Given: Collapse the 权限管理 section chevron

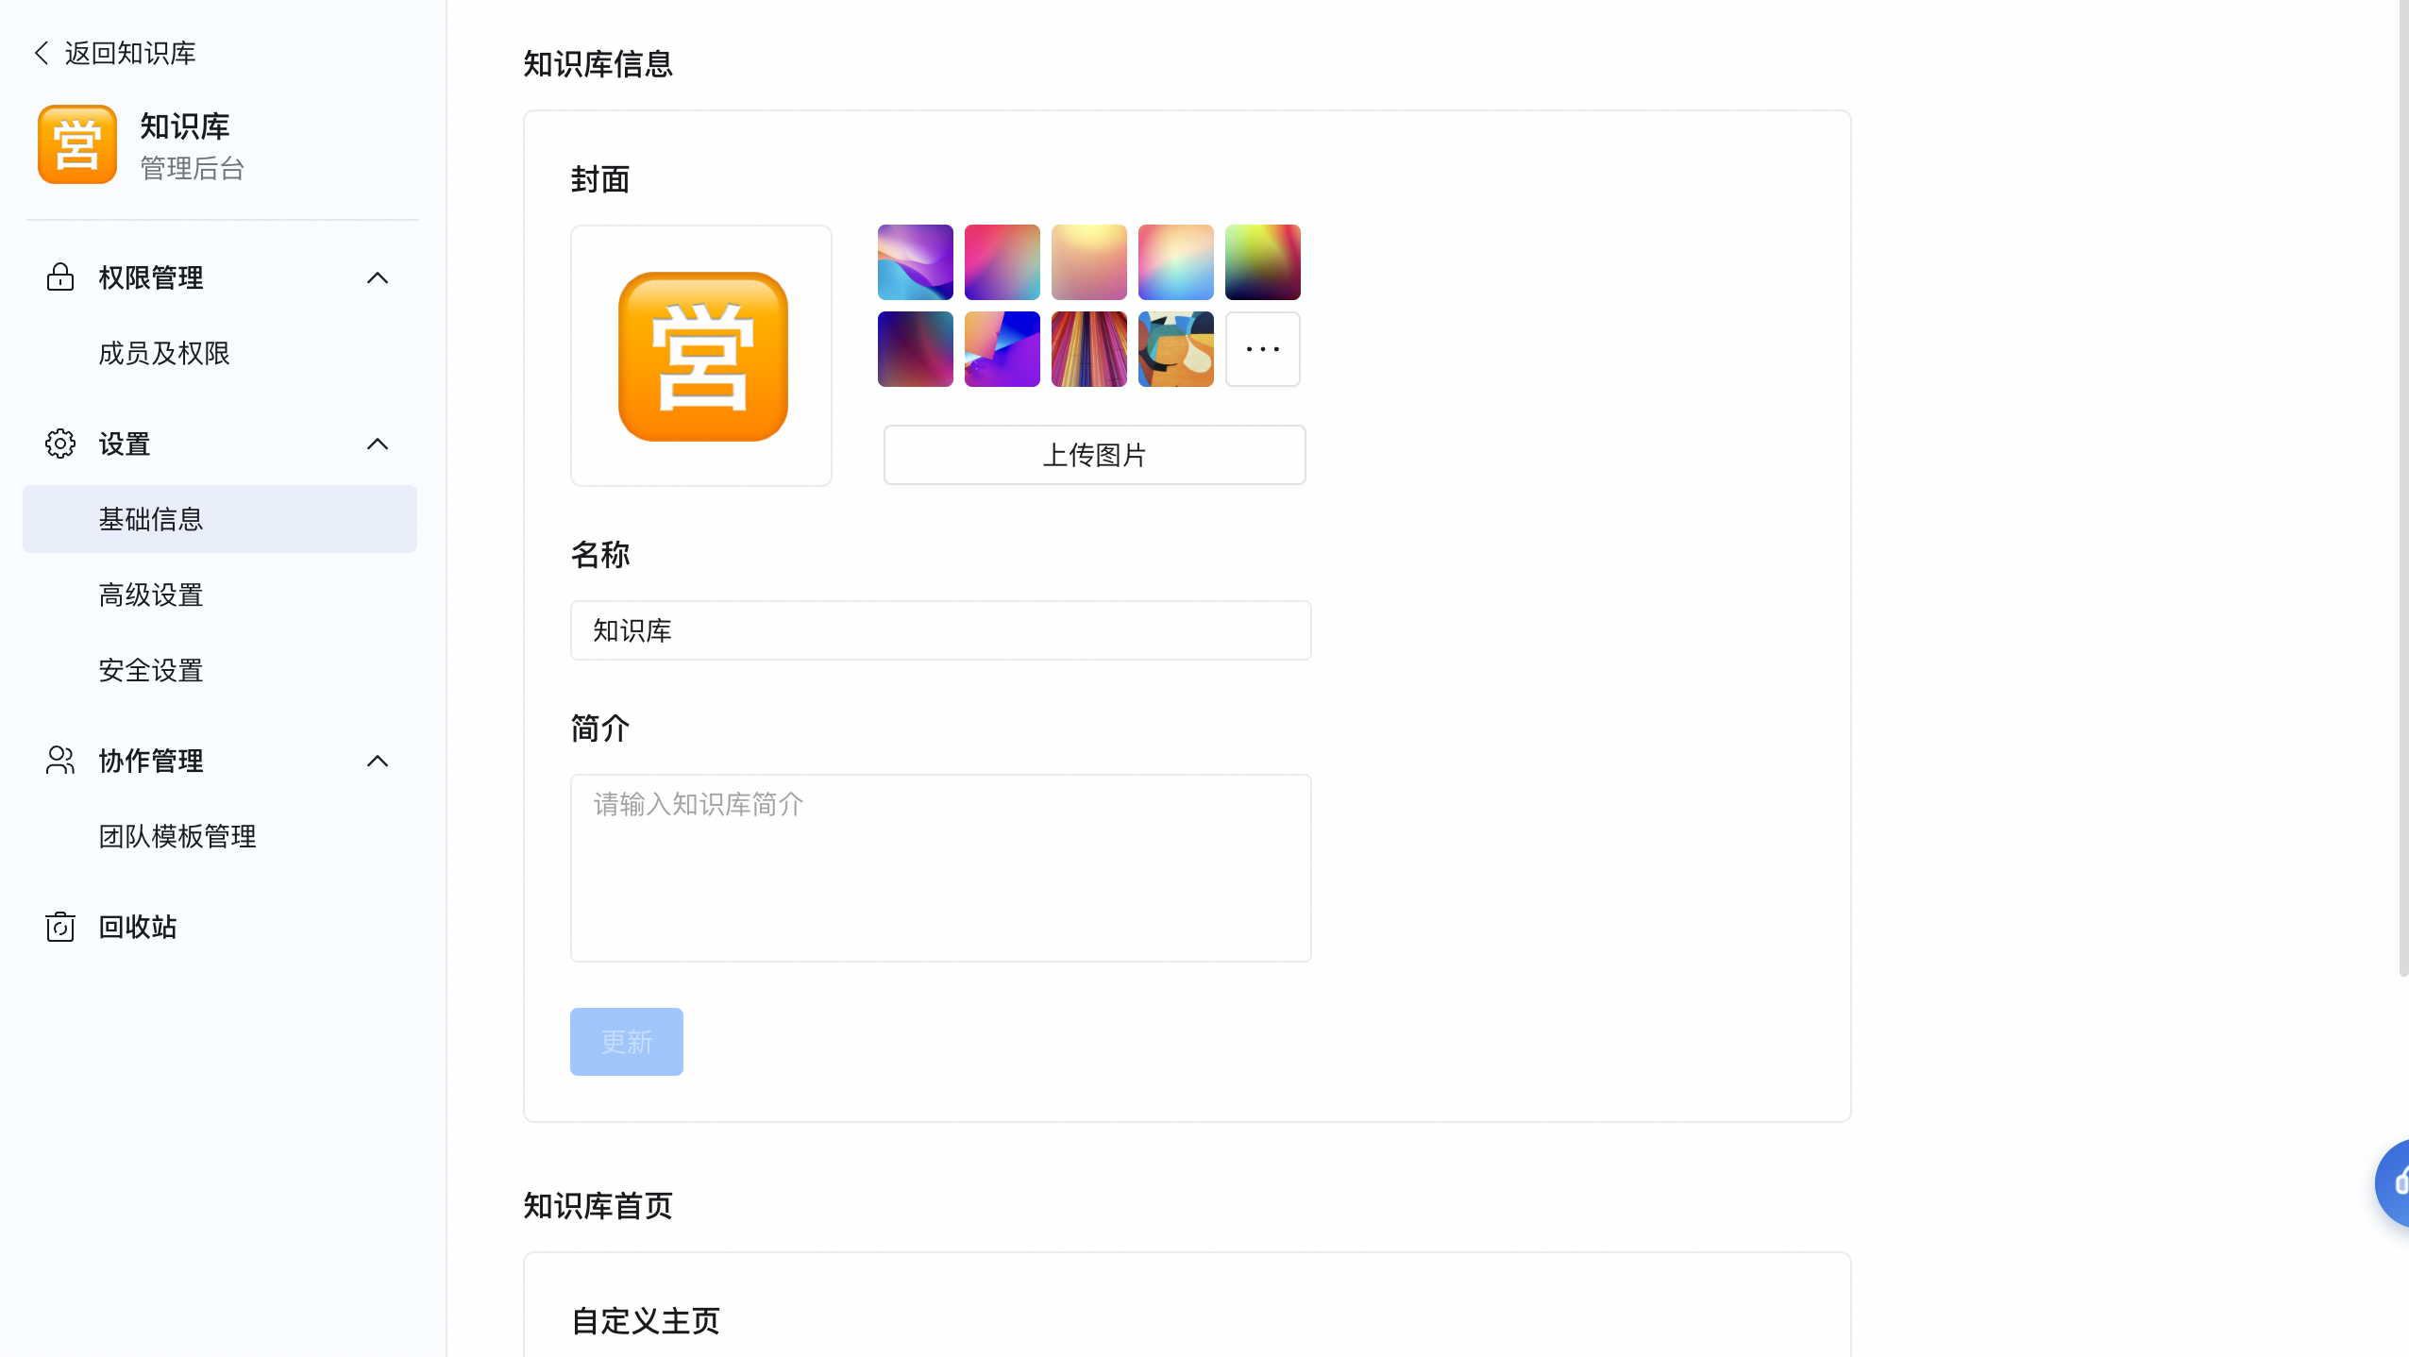Looking at the screenshot, I should coord(378,277).
